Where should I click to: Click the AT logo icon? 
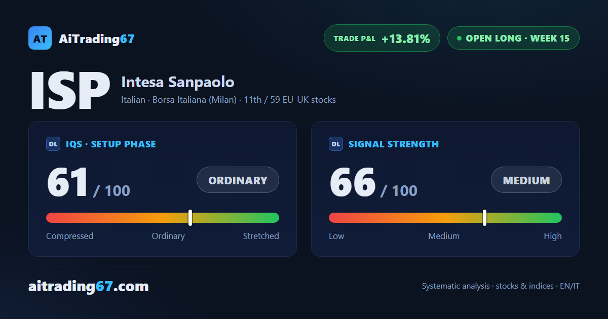(x=40, y=38)
